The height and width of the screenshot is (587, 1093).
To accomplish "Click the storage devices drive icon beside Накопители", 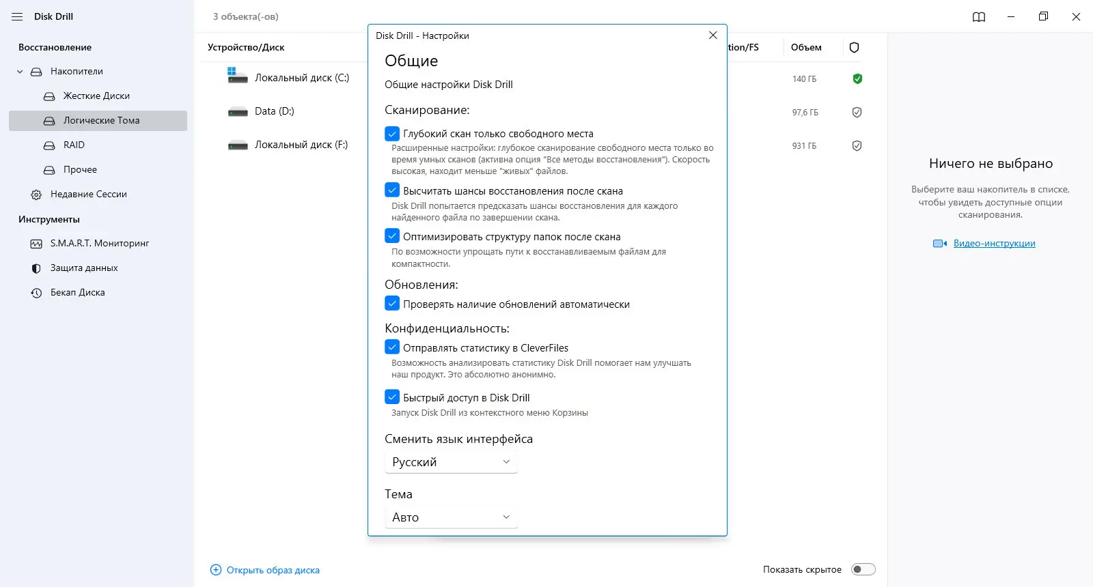I will tap(36, 72).
